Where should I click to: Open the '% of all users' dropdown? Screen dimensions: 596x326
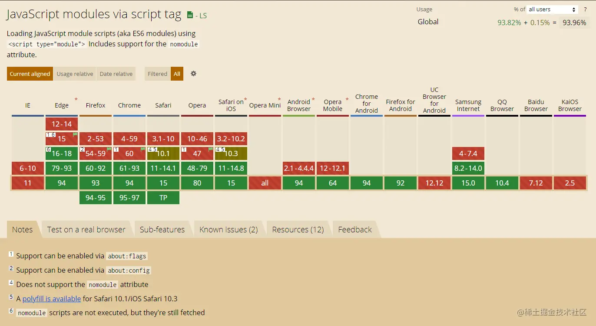(x=552, y=10)
